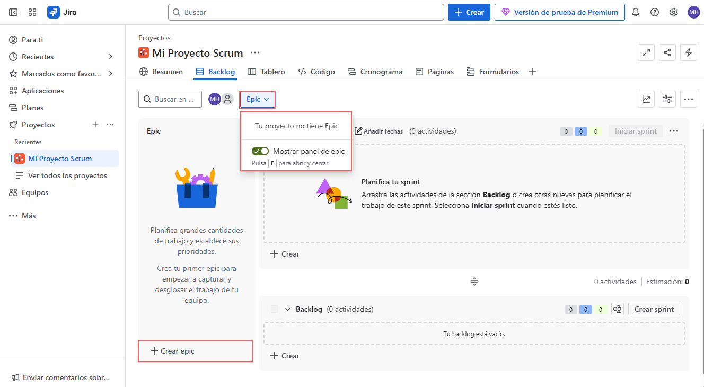Click the Crear sprint button
This screenshot has height=387, width=704.
[654, 309]
